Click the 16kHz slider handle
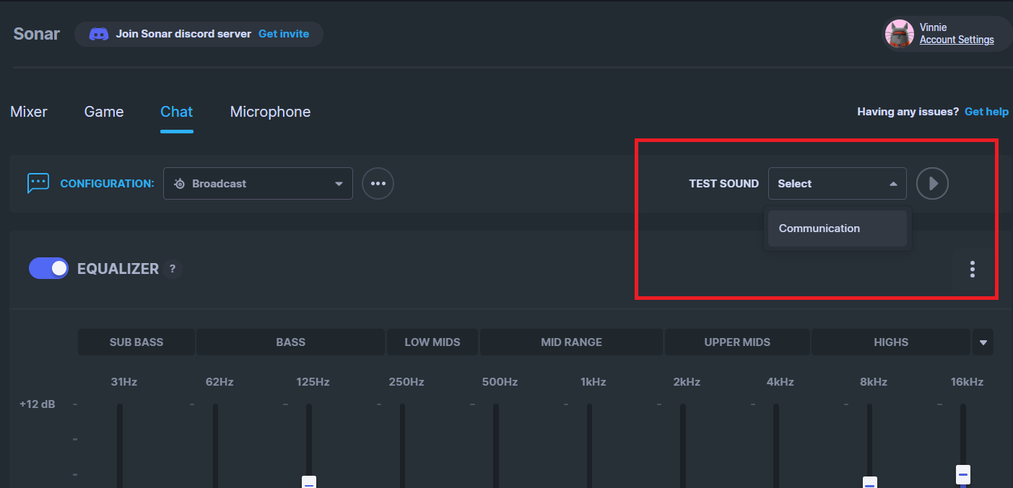This screenshot has height=488, width=1013. (962, 475)
